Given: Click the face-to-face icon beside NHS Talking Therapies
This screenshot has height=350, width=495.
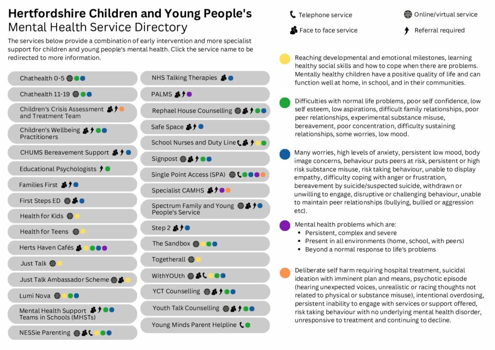Looking at the screenshot, I should [223, 78].
